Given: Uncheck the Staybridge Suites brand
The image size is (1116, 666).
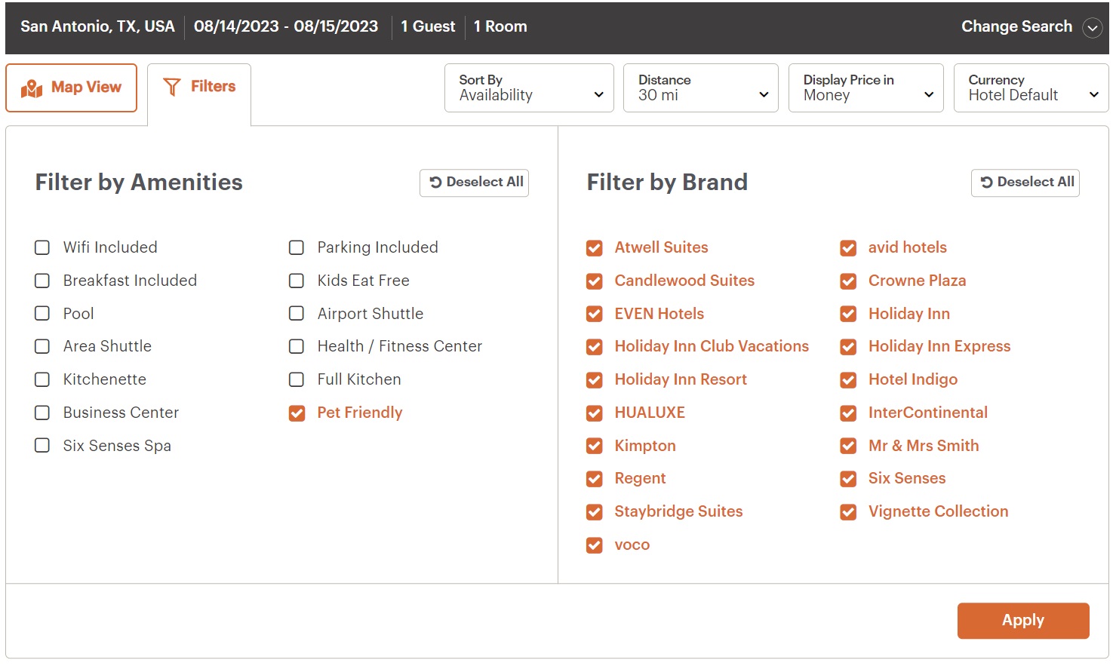Looking at the screenshot, I should tap(595, 512).
